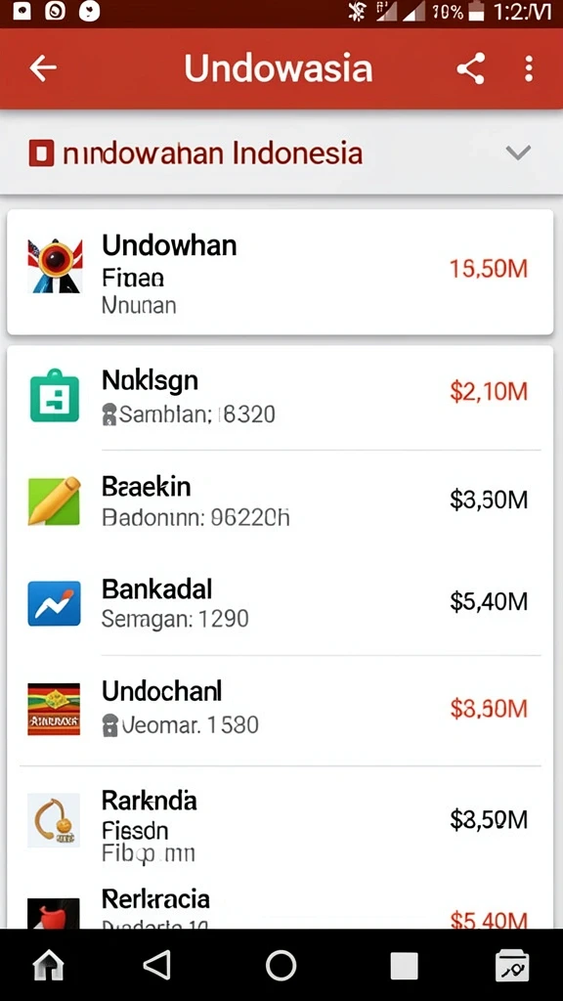The image size is (563, 1001).
Task: Open the Undowhan app icon
Action: coord(55,266)
